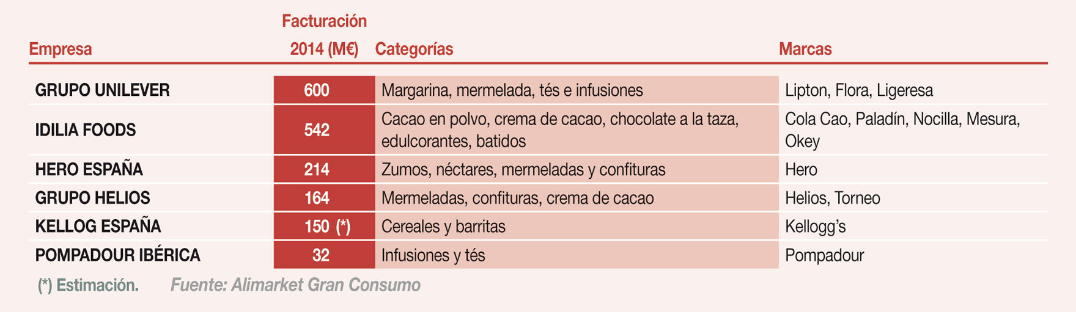Screen dimensions: 1076x312
Task: Click the GRUPO UNILEVER company name
Action: 102,90
